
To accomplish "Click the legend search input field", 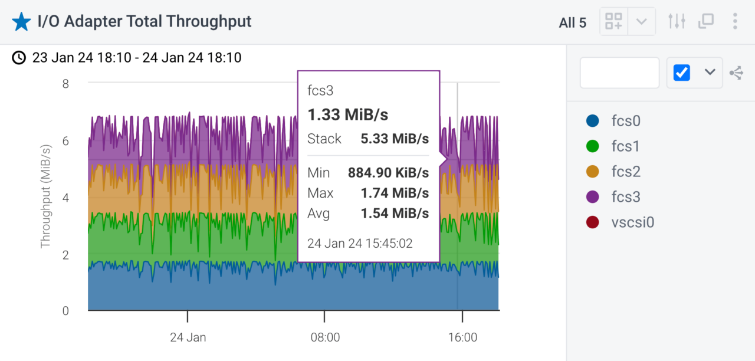I will (x=619, y=73).
